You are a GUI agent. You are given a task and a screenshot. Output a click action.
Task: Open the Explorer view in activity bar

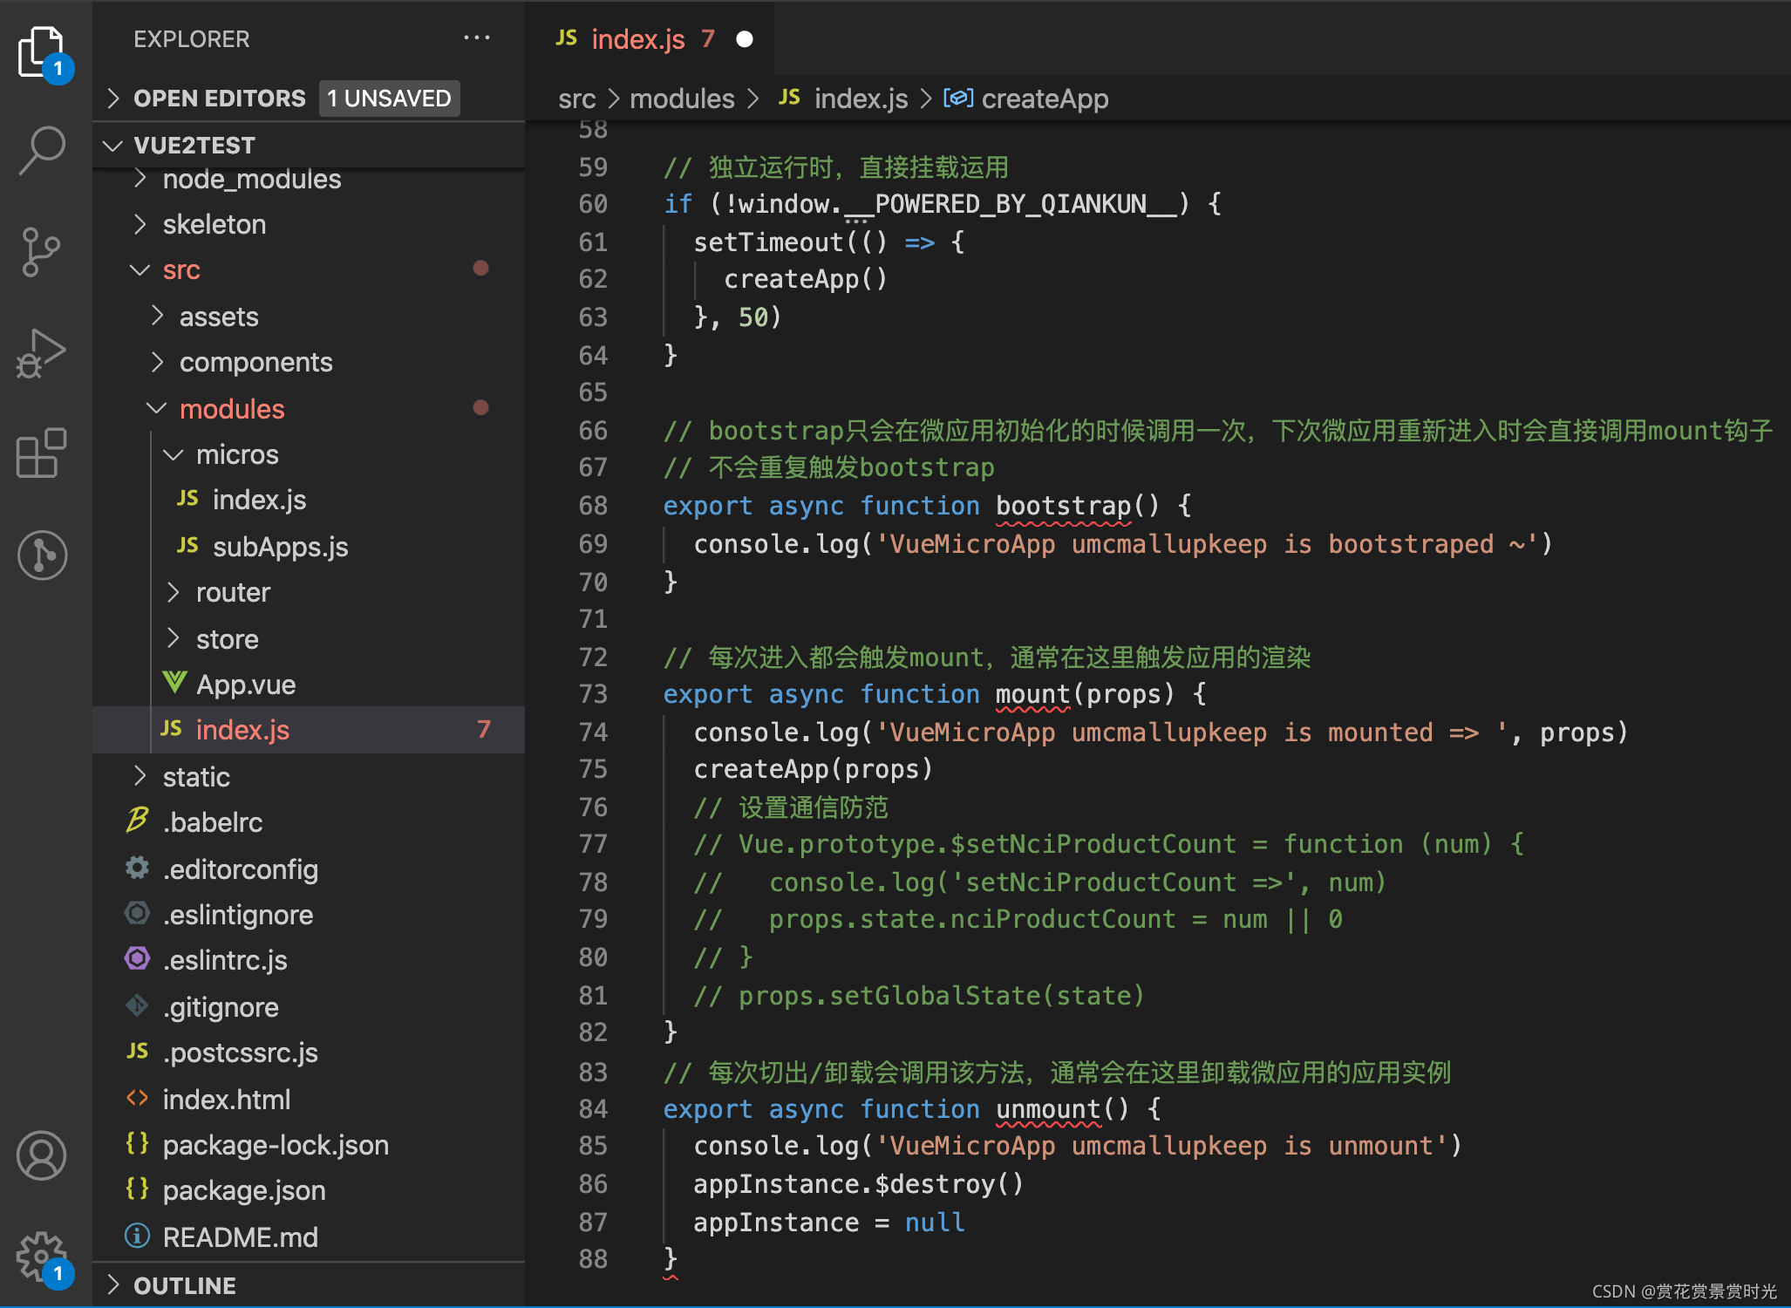click(x=41, y=51)
